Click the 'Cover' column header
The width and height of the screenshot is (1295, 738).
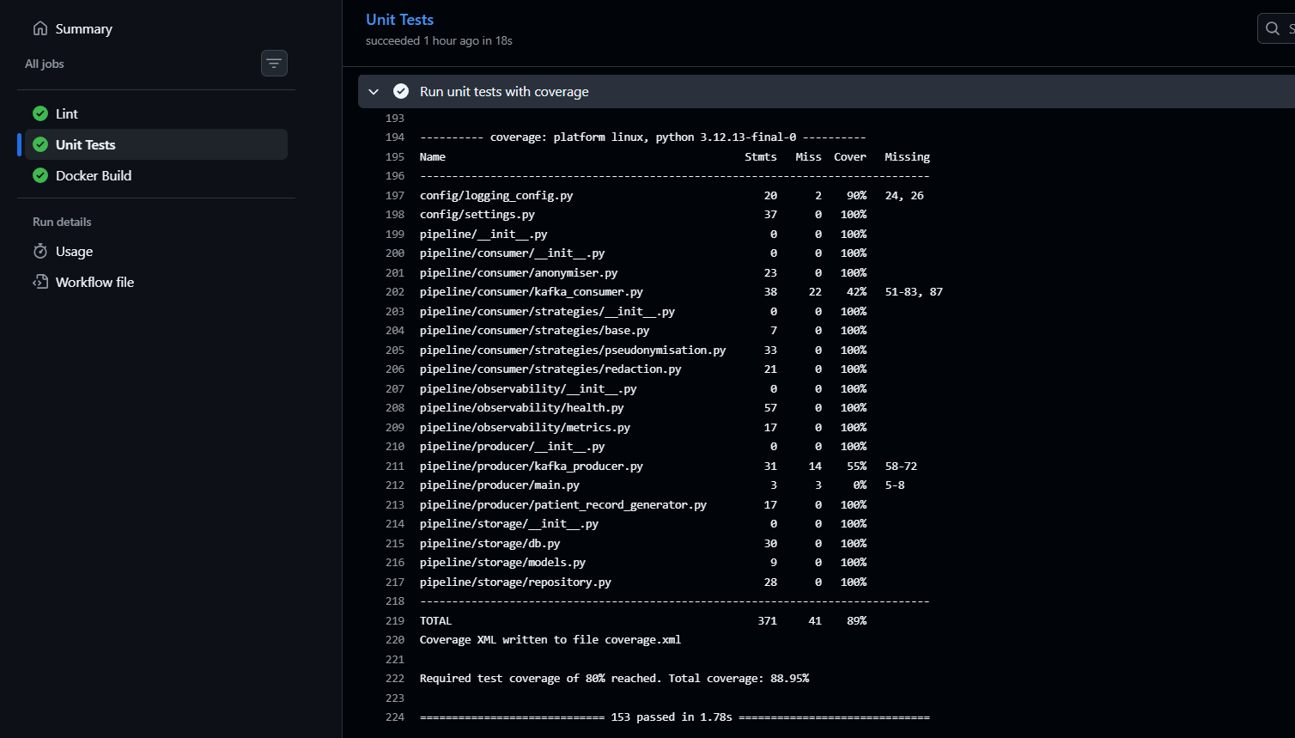850,156
